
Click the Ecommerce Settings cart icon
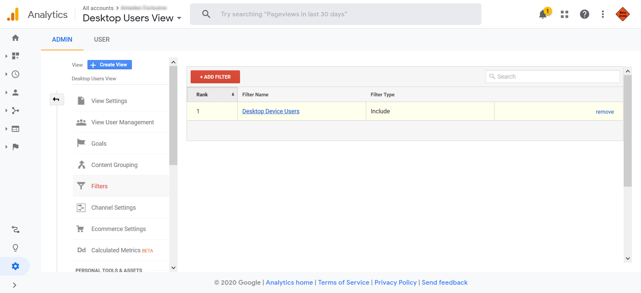(80, 229)
